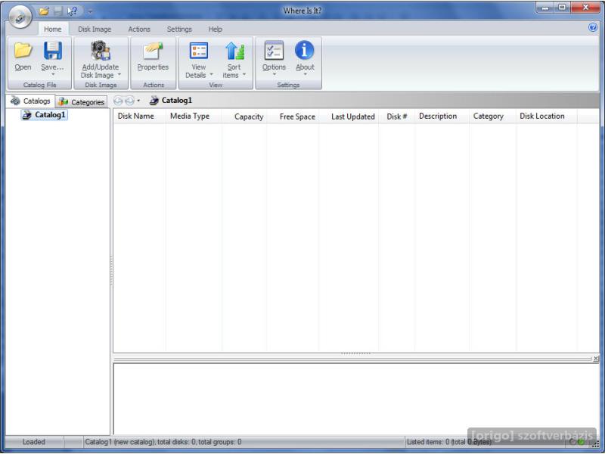Screen dimensions: 605x454
Task: Click the round application orb button
Action: [20, 17]
